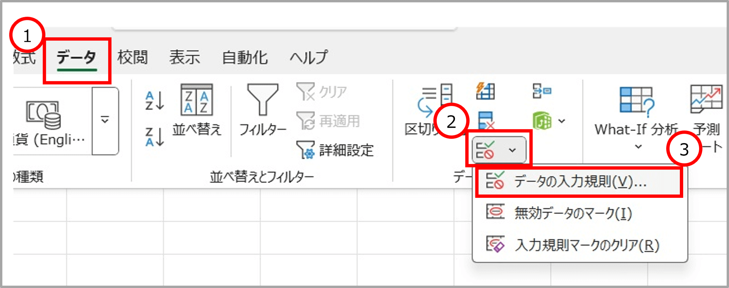The image size is (729, 288).
Task: Switch to the 表示 tab
Action: 185,57
